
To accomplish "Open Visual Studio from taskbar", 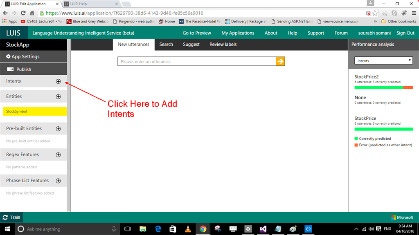I will point(263,229).
